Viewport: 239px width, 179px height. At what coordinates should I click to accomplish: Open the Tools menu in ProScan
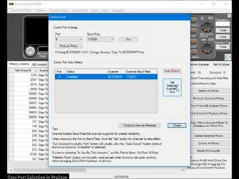click(105, 10)
